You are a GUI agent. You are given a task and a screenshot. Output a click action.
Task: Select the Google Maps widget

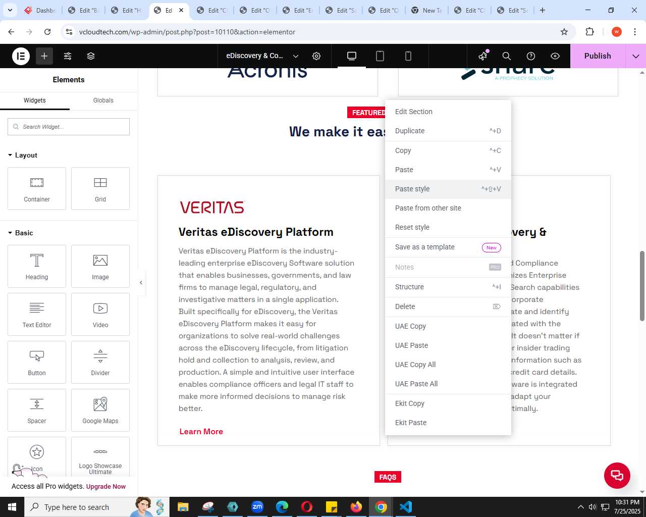[x=100, y=410]
